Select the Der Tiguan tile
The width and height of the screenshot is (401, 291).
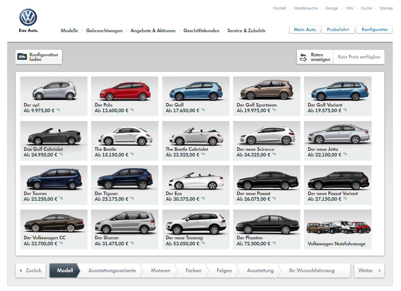(x=125, y=185)
